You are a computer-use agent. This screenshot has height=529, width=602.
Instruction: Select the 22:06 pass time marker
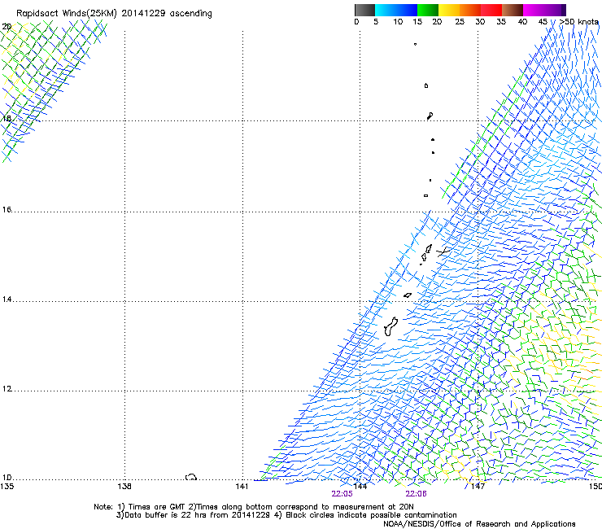(x=416, y=494)
